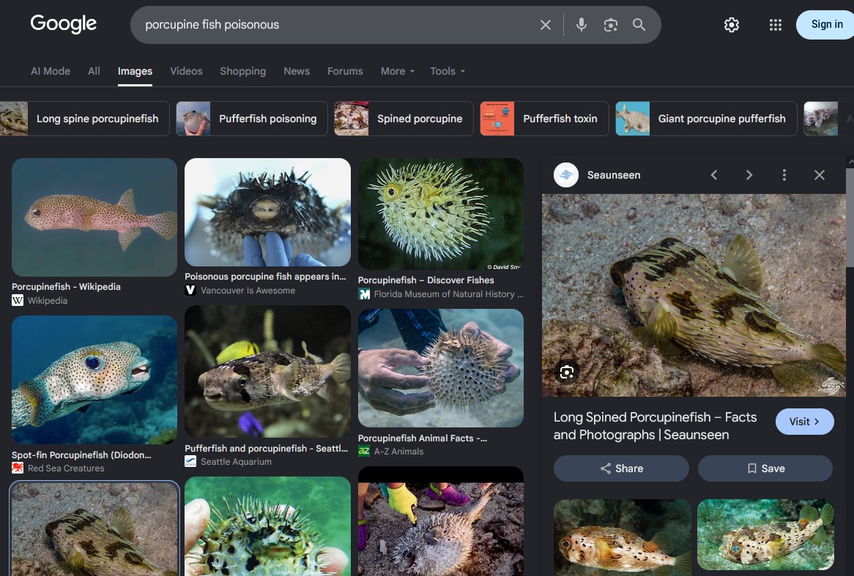Open the Google apps grid

click(776, 24)
